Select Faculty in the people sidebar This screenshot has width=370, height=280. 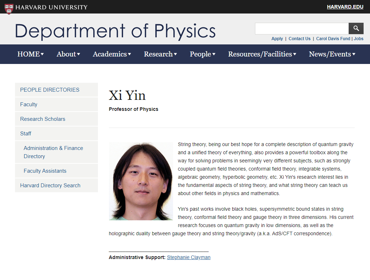29,104
